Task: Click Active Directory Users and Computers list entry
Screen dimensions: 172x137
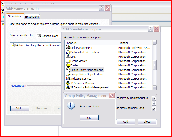Action: (36, 45)
